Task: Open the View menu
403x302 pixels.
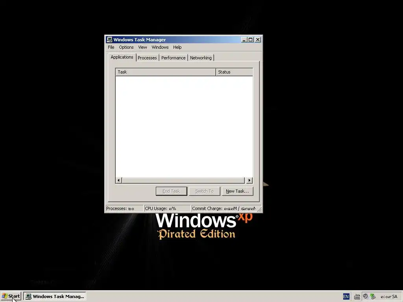Action: click(142, 47)
